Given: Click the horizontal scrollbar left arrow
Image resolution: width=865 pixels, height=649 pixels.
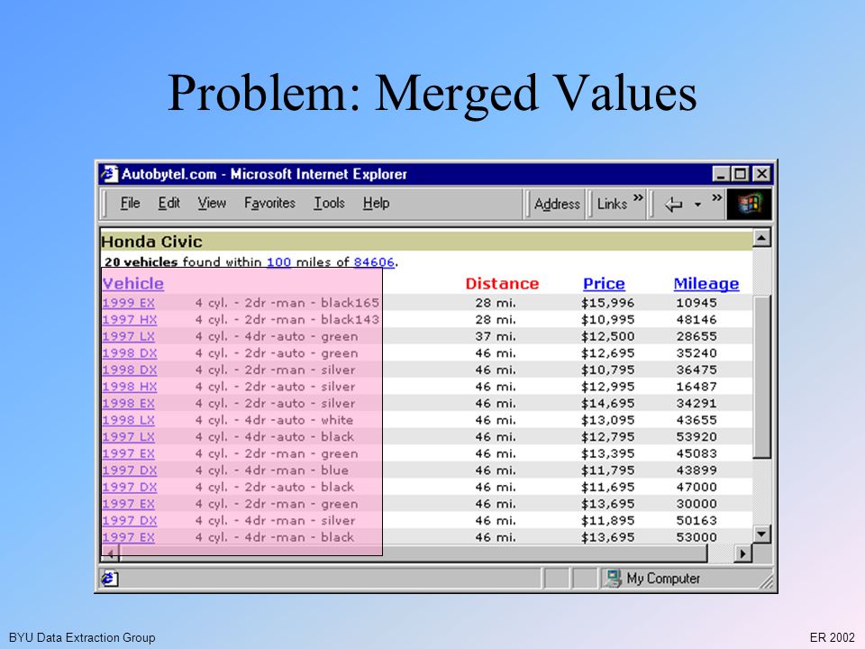Looking at the screenshot, I should tap(110, 553).
